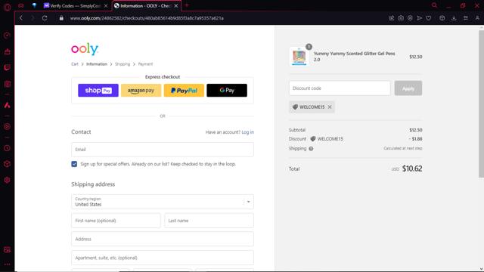Focus the Last name field

coord(209,221)
